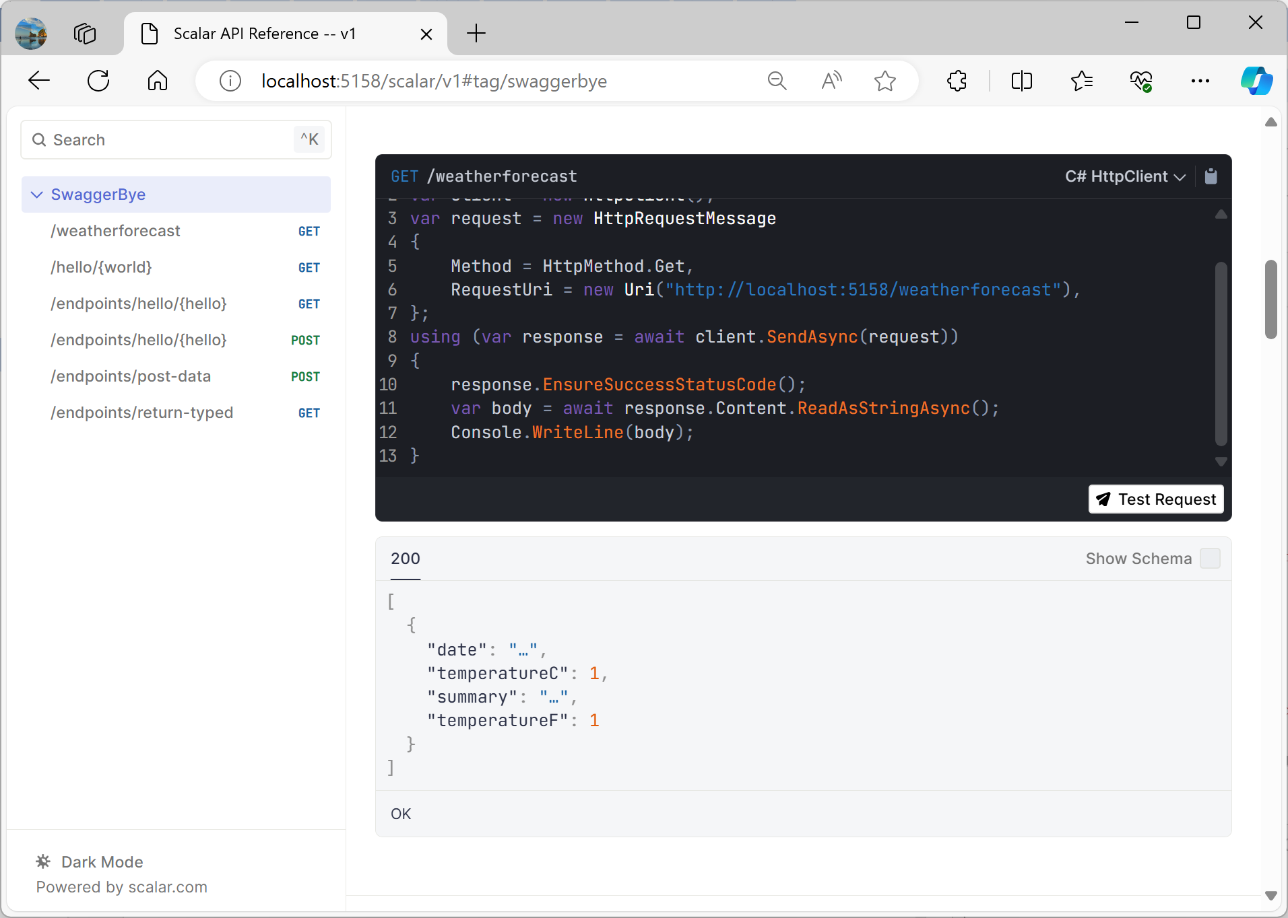Click the browser address bar URL
This screenshot has height=918, width=1288.
coord(434,81)
